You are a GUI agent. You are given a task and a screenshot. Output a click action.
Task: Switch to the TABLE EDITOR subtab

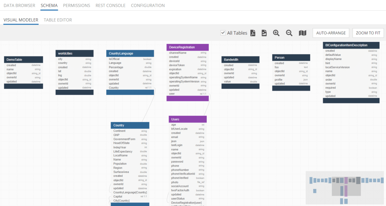point(58,20)
